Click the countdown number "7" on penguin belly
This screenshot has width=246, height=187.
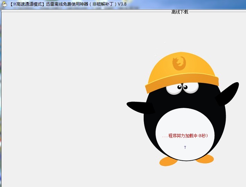tap(185, 147)
